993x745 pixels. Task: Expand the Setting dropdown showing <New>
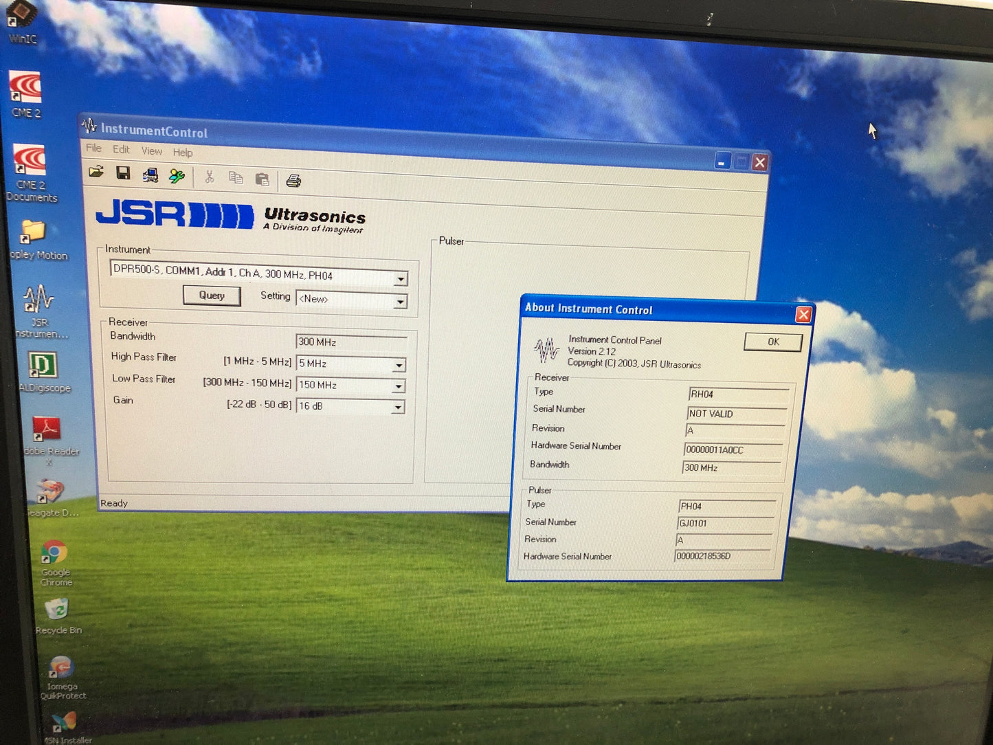(x=400, y=302)
